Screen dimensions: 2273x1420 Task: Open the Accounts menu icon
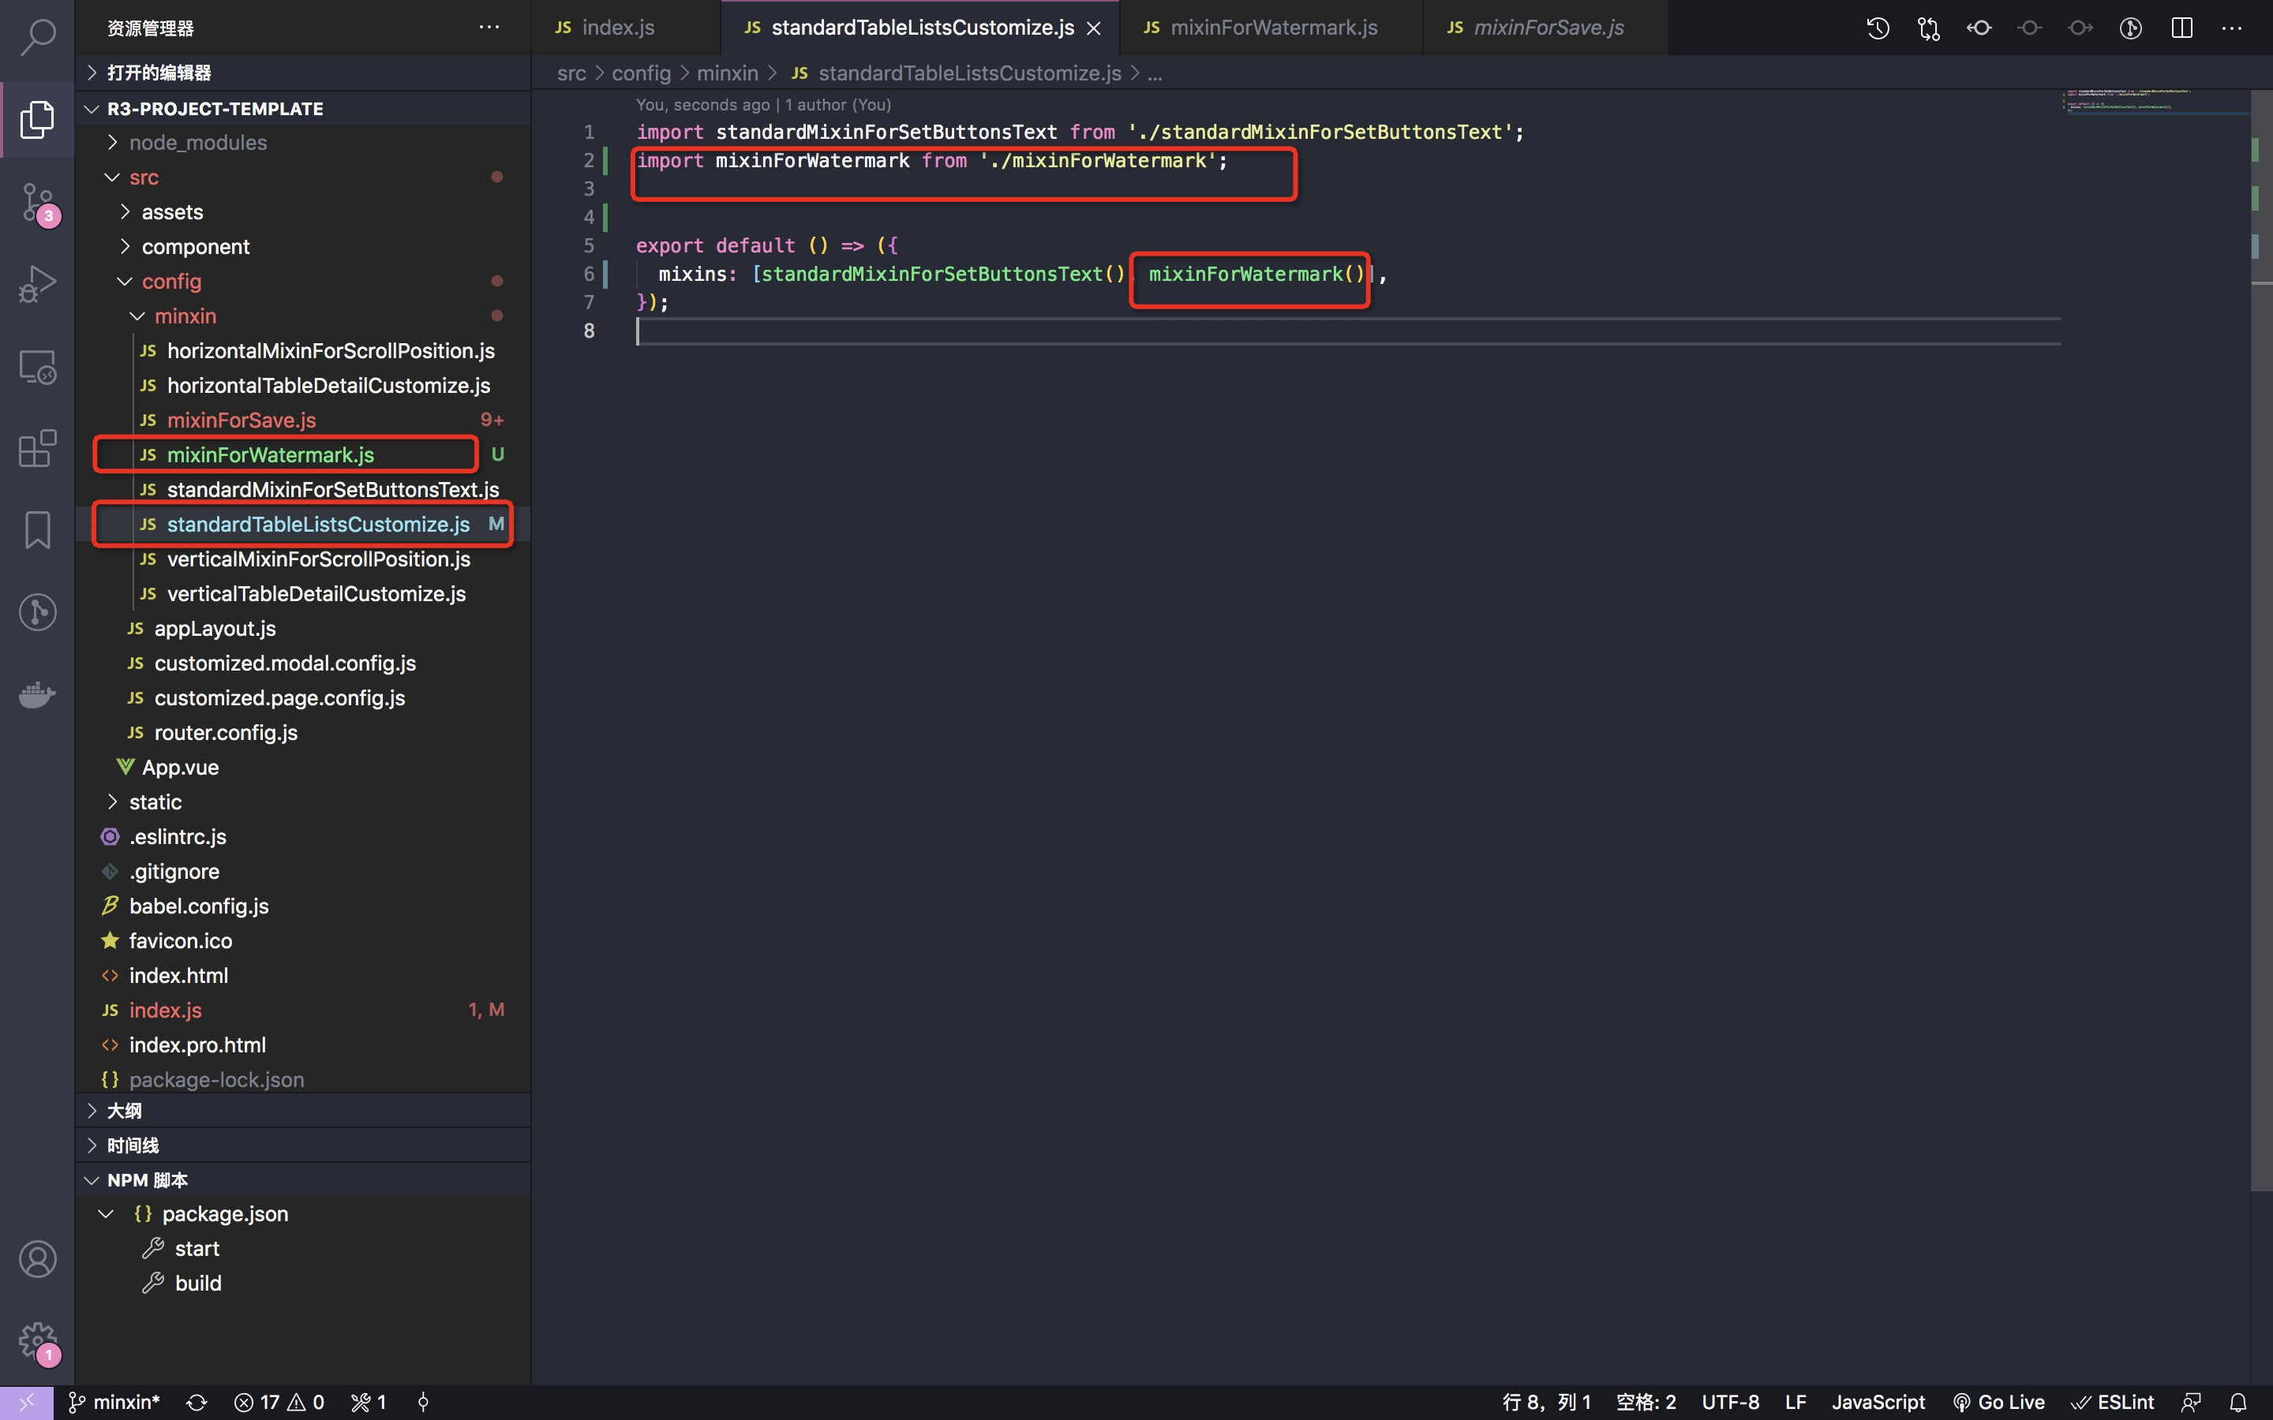click(x=38, y=1259)
